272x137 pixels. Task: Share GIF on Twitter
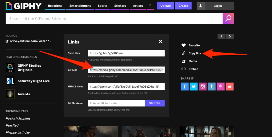(194, 86)
